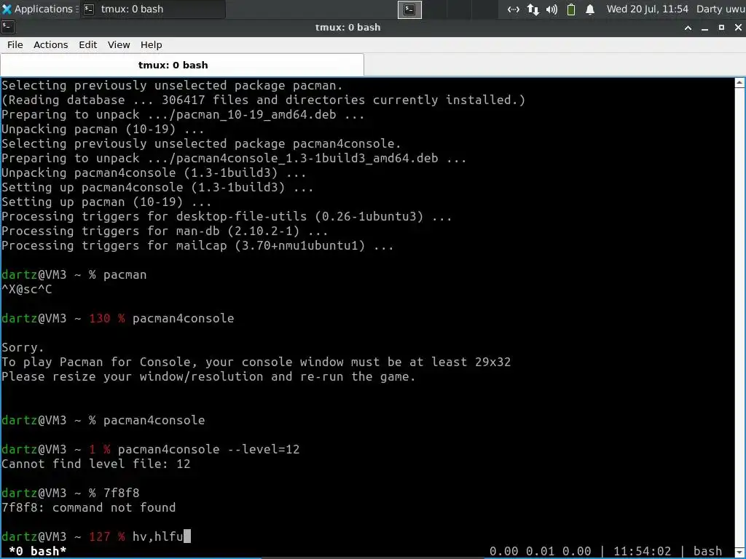Click the 'tmux: 0 bash' taskbar window button
Viewport: 746px width, 559px height.
(x=152, y=9)
